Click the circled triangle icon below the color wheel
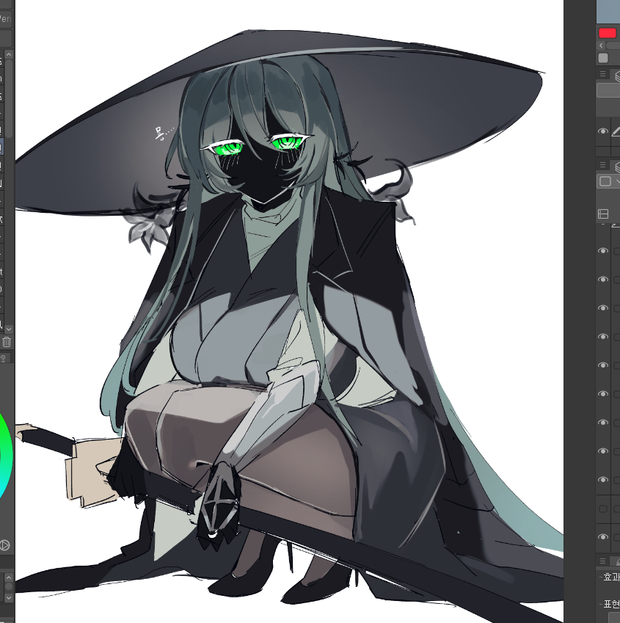Image resolution: width=620 pixels, height=623 pixels. click(x=4, y=545)
